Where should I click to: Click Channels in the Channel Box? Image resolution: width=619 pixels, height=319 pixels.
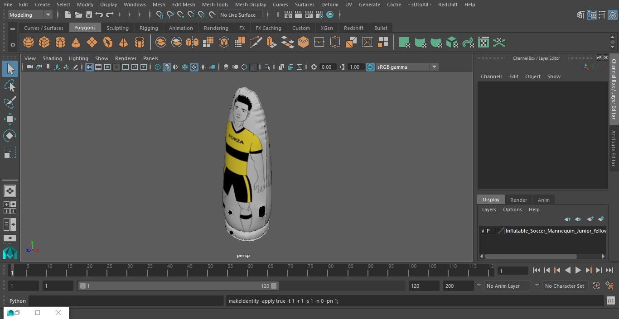(x=492, y=76)
